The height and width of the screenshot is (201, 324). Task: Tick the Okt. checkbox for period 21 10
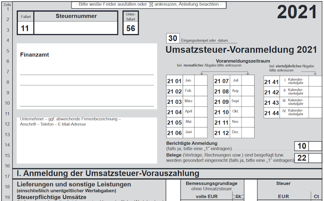(248, 112)
